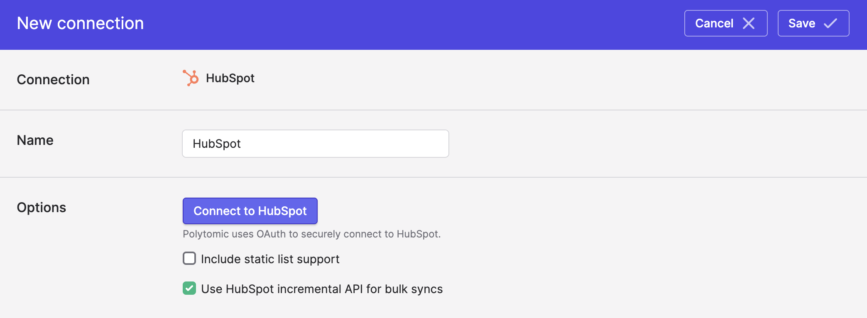Click the word 'Polytomic' in the helper text
The width and height of the screenshot is (867, 318).
pos(206,234)
